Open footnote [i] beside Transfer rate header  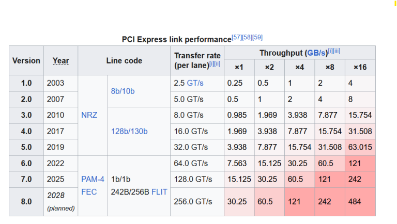211,63
